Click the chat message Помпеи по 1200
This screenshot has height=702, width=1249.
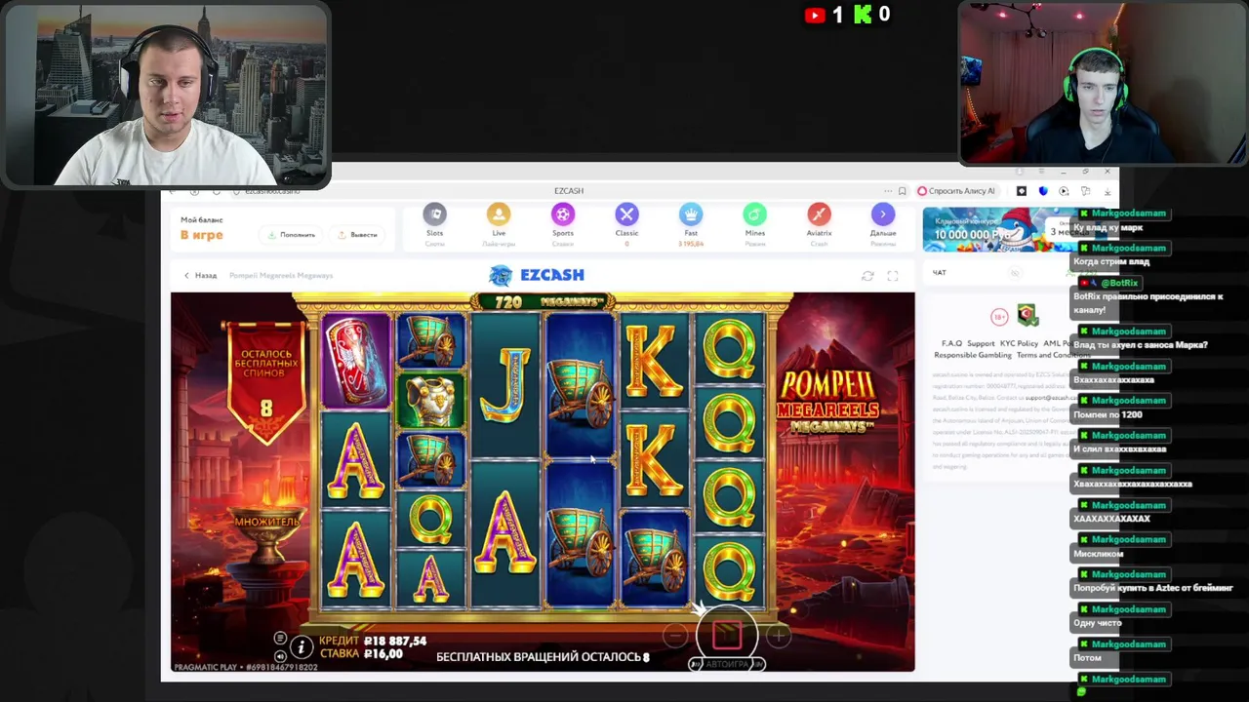click(x=1108, y=414)
